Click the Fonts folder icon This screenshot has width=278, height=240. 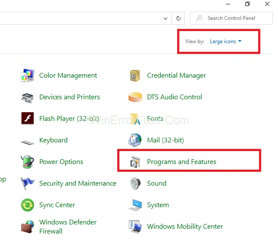136,119
